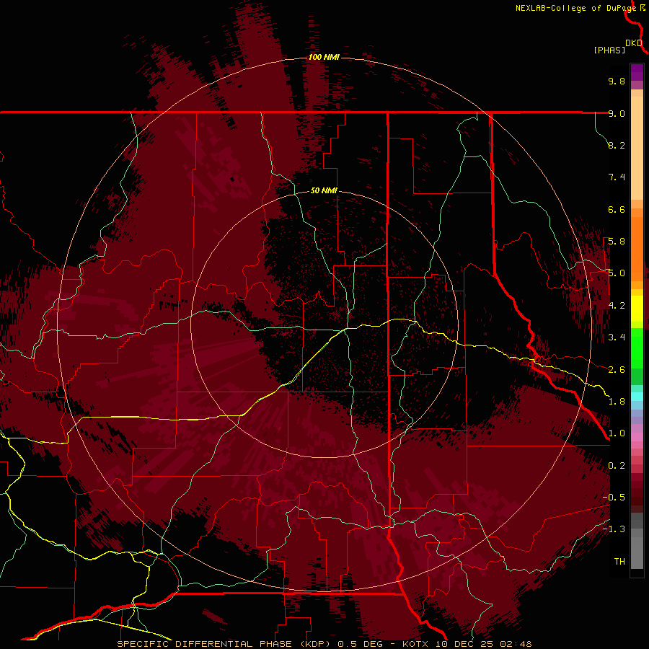Click the 2.6 value on color scale
The image size is (649, 649).
pos(617,370)
